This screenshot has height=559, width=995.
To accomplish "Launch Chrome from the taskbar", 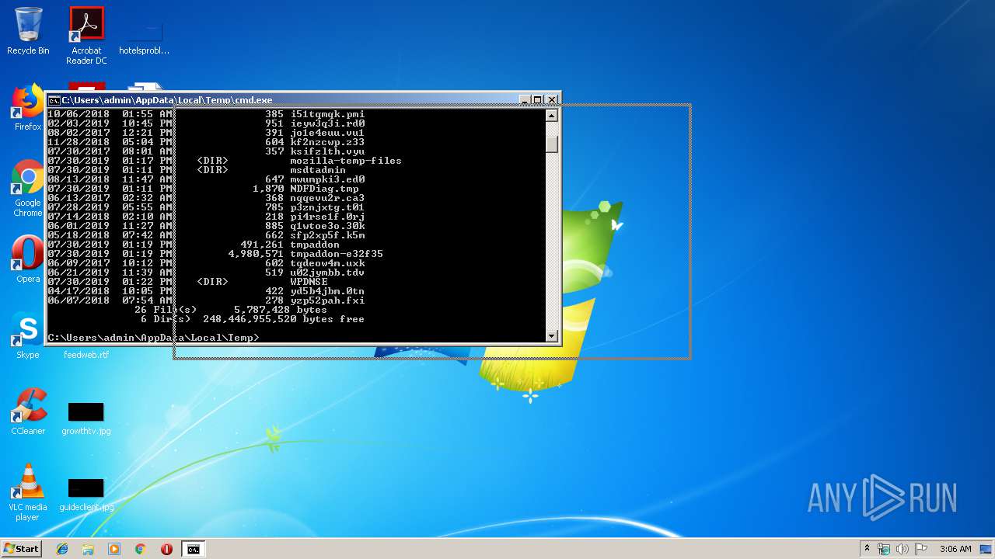I will point(140,549).
